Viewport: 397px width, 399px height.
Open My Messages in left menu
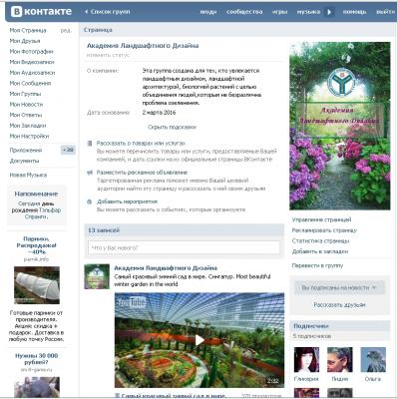coord(30,83)
